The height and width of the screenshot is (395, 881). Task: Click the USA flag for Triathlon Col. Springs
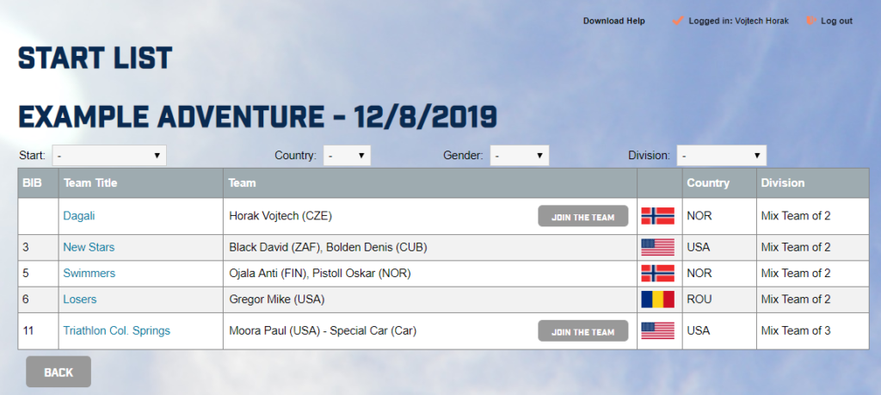pos(657,330)
